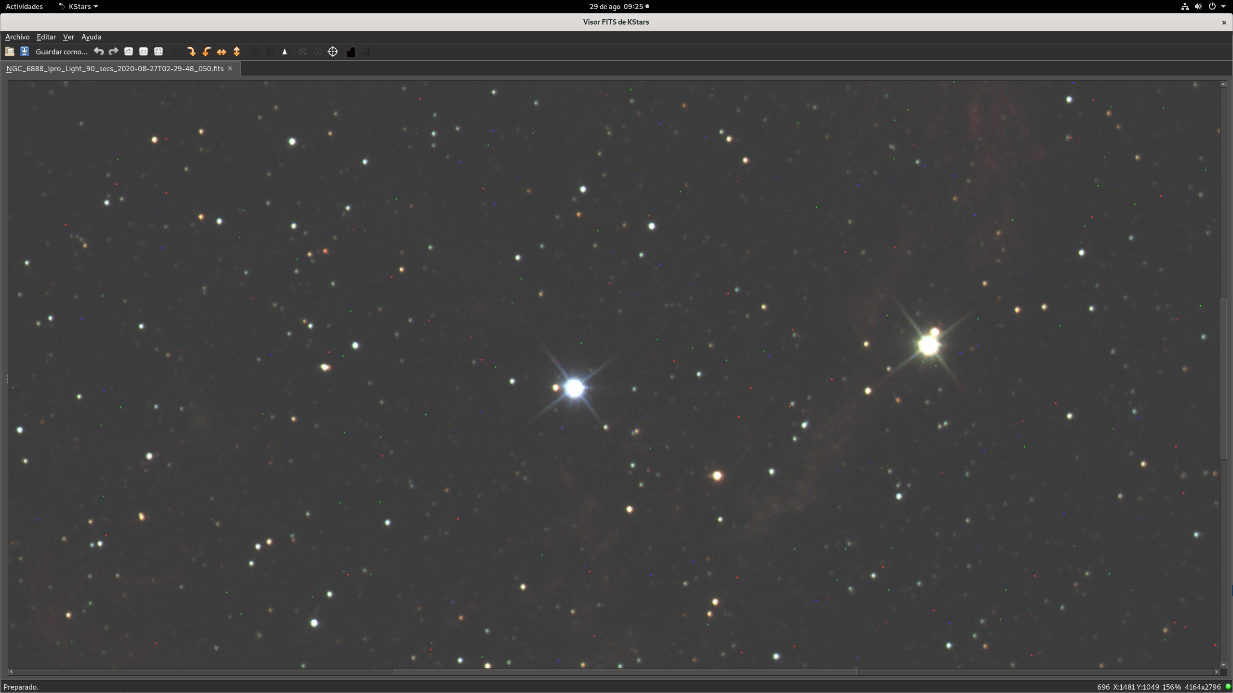Fit image to window size
Screen dimensions: 1233x693
tap(158, 51)
